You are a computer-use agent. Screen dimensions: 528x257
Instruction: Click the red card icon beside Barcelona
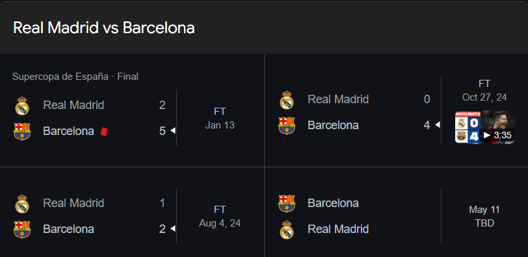(104, 131)
